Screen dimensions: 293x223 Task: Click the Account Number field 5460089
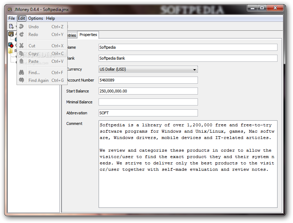pos(148,80)
